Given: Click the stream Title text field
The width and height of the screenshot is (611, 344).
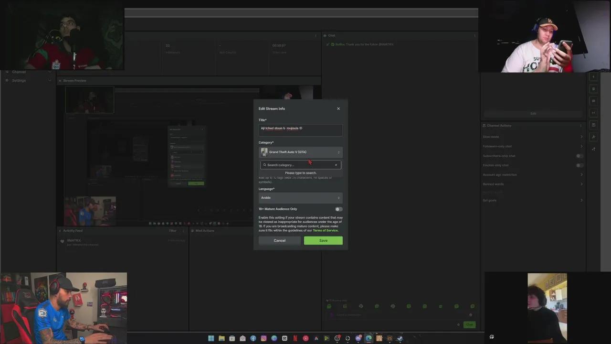Looking at the screenshot, I should [x=301, y=130].
